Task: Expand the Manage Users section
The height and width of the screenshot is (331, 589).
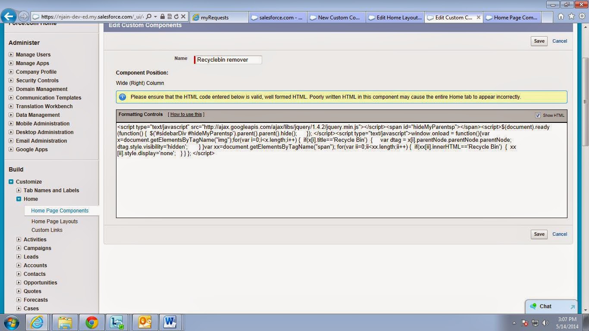Action: click(11, 55)
